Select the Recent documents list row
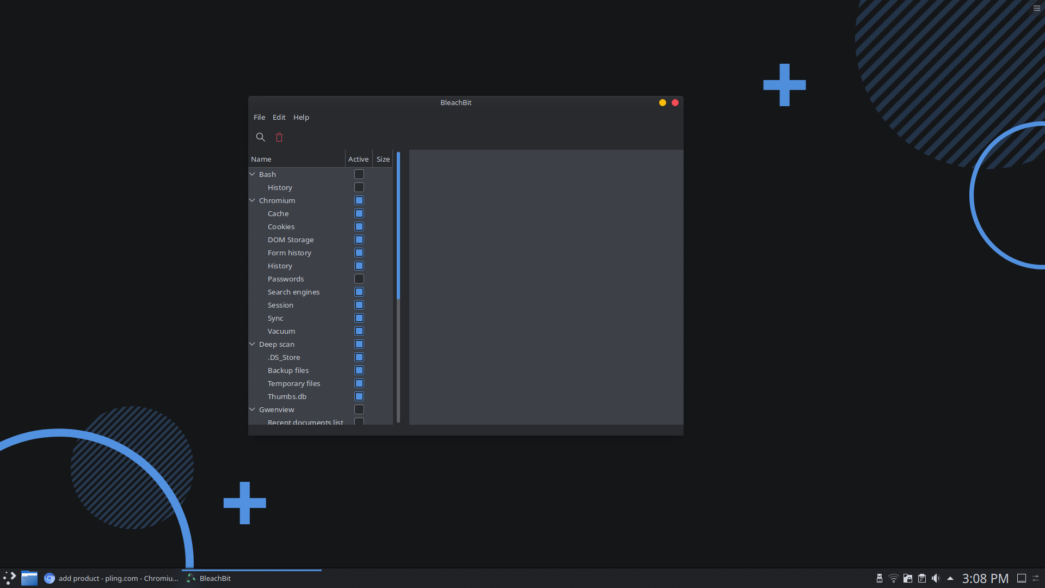Screen dimensions: 1045x588 click(x=321, y=421)
